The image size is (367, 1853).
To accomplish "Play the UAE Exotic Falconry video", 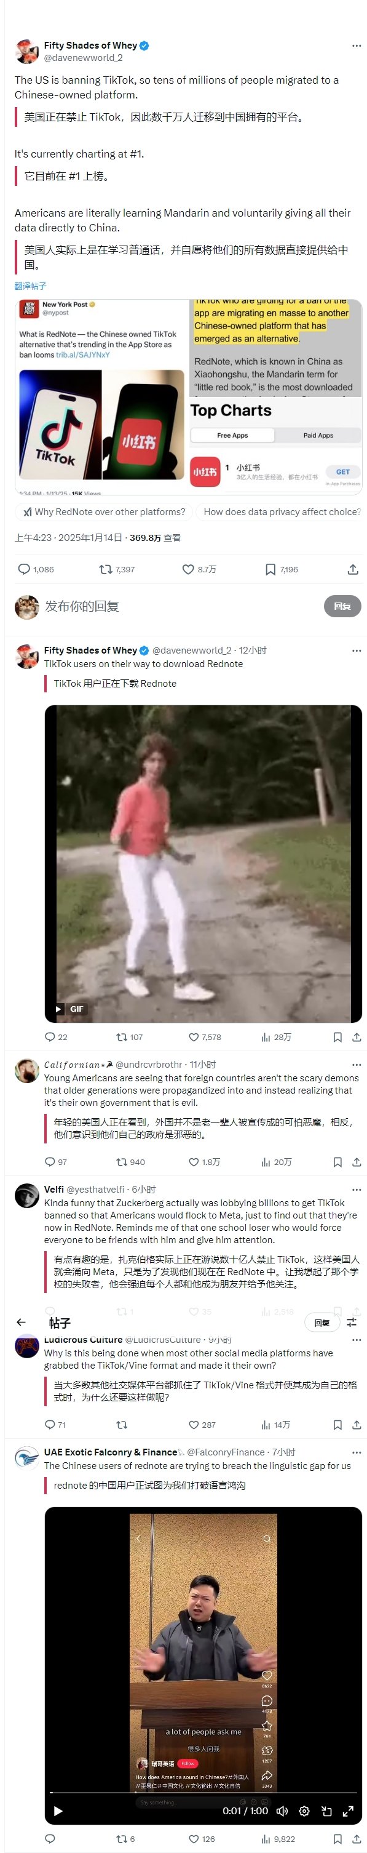I will [58, 1811].
